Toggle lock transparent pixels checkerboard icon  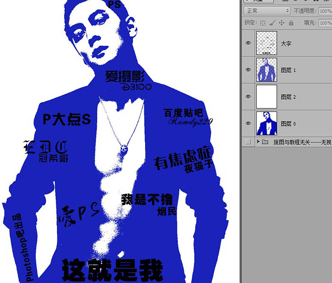click(263, 23)
